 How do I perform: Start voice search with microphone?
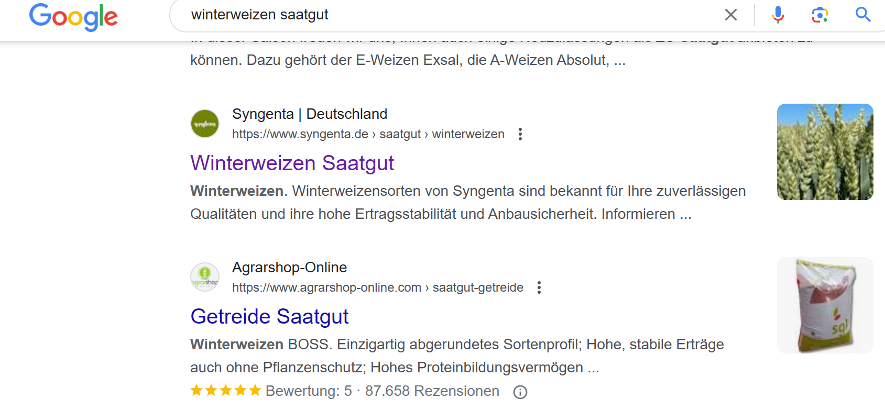[778, 15]
